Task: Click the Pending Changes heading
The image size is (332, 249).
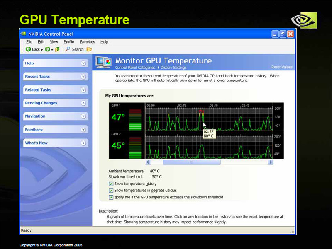Action: [41, 103]
